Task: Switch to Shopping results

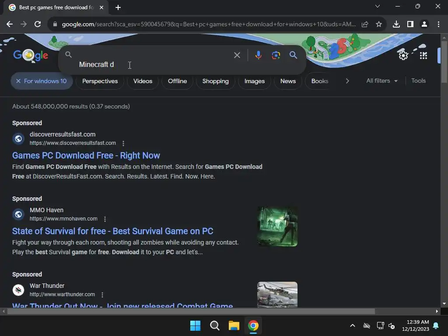Action: [x=216, y=81]
